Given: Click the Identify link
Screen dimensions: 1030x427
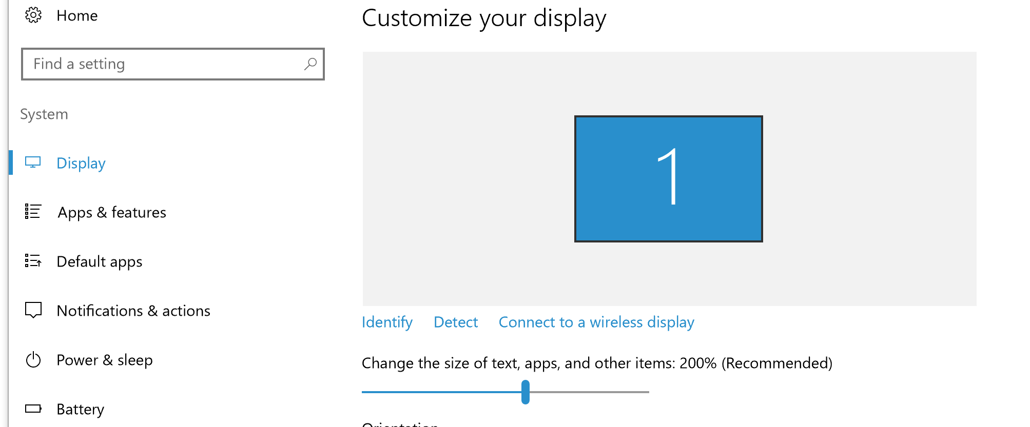Looking at the screenshot, I should [x=387, y=322].
